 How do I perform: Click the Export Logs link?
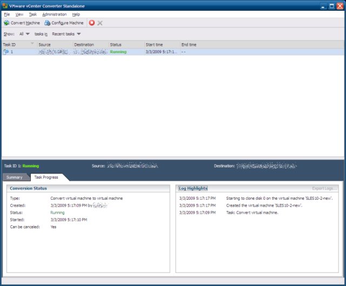(324, 188)
